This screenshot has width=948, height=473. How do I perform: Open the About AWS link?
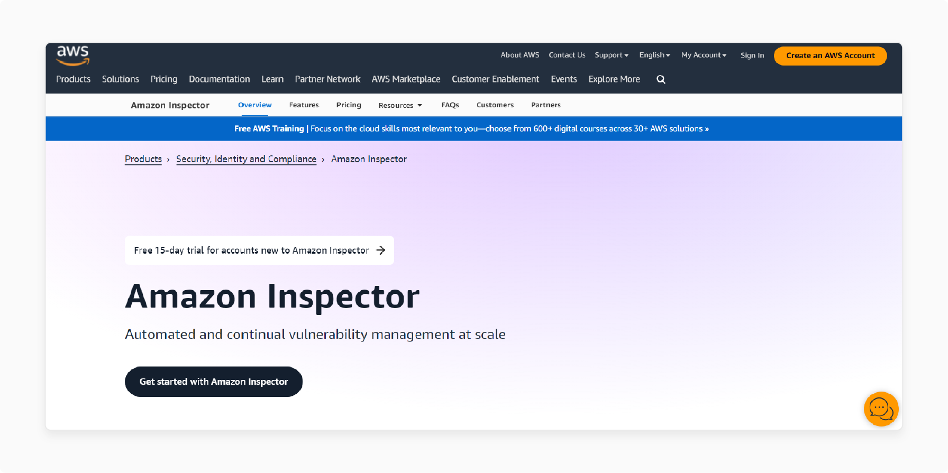(x=520, y=55)
